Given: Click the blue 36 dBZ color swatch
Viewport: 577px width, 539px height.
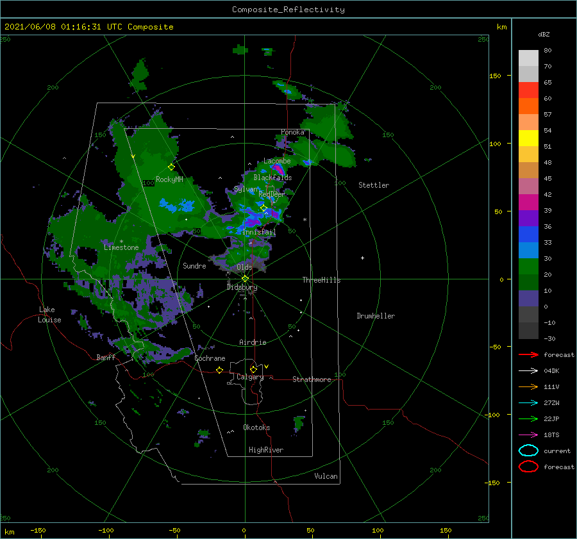Looking at the screenshot, I should coord(528,235).
